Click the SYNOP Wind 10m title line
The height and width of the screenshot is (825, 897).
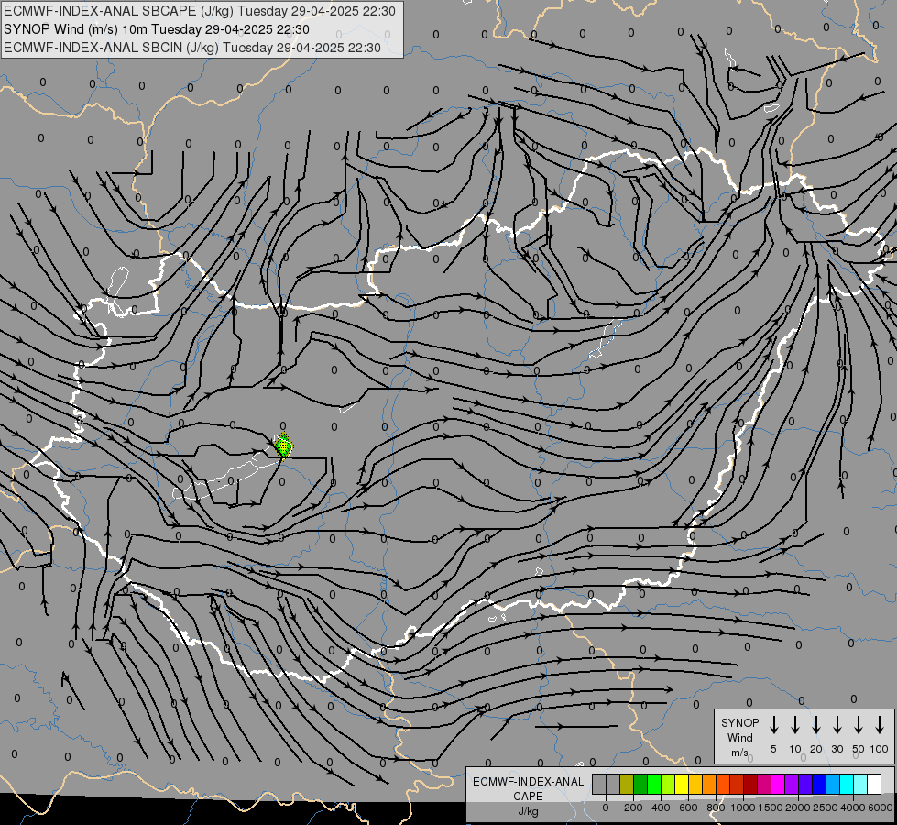[x=157, y=29]
